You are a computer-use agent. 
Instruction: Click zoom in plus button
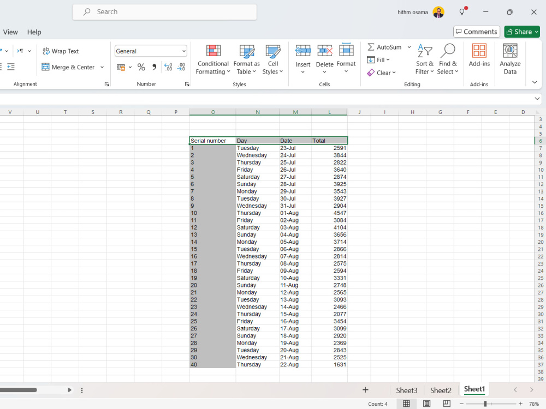[520, 404]
